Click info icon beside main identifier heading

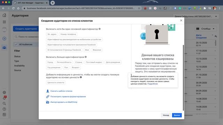click(x=100, y=29)
